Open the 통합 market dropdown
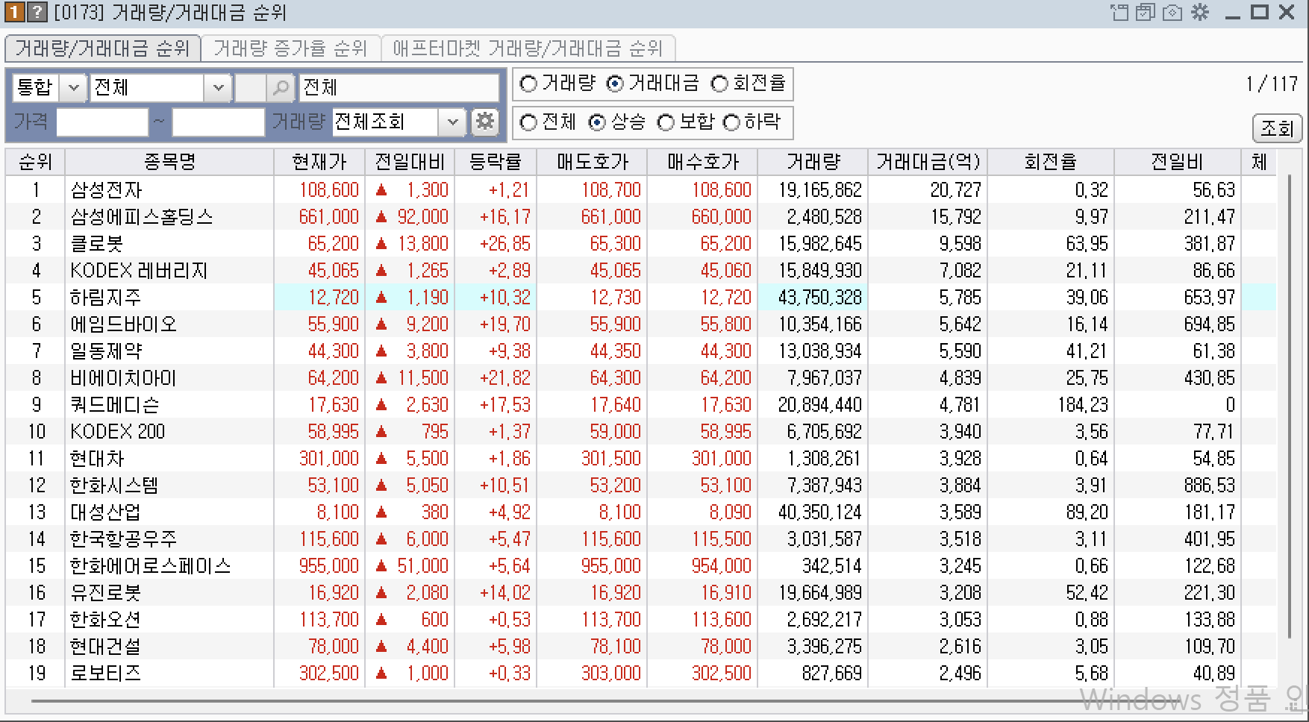The image size is (1309, 722). click(73, 88)
